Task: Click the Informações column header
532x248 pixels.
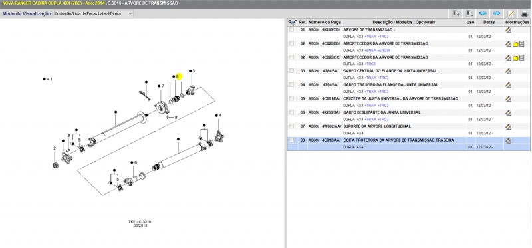Action: click(x=517, y=22)
